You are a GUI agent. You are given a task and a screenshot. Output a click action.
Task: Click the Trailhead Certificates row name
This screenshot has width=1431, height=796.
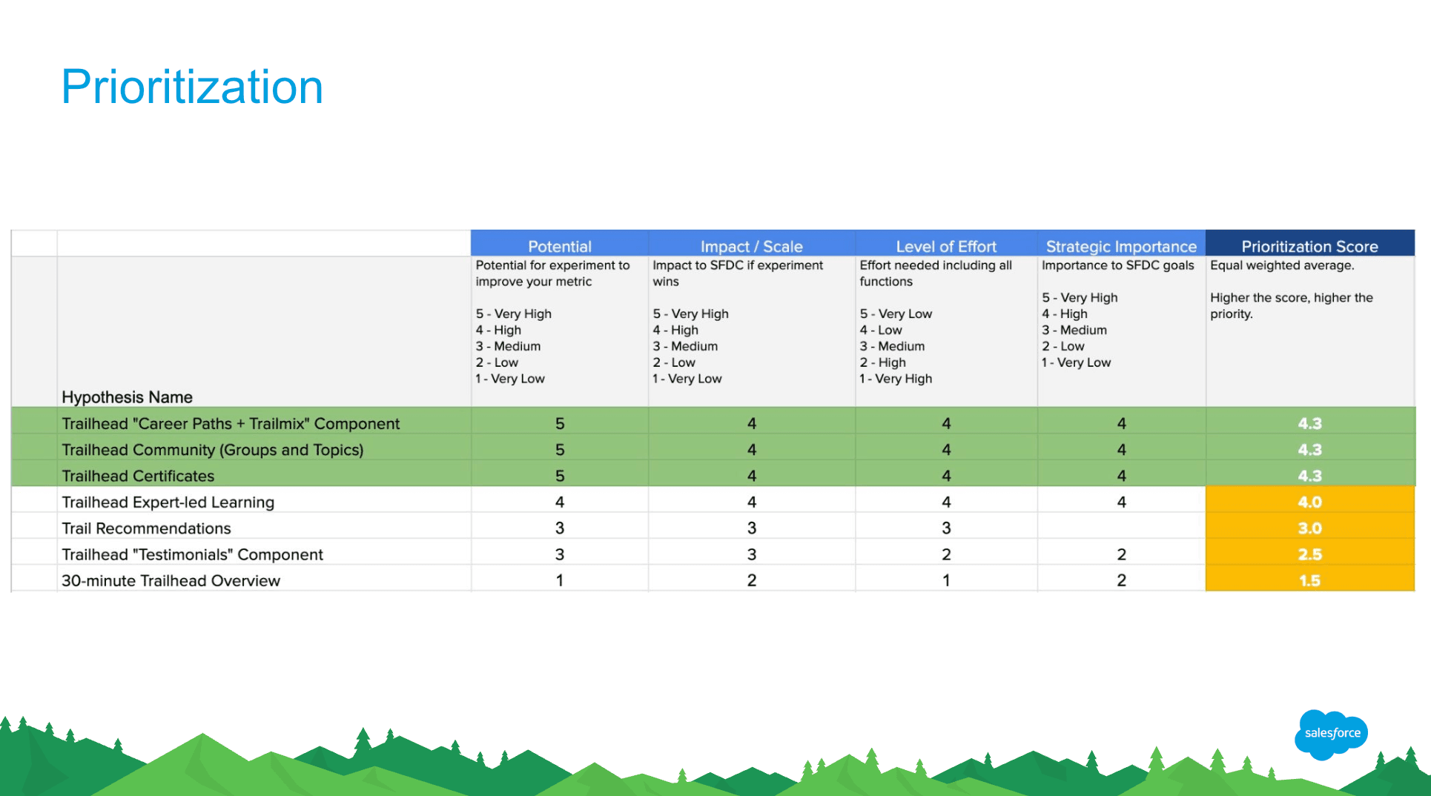pyautogui.click(x=138, y=476)
